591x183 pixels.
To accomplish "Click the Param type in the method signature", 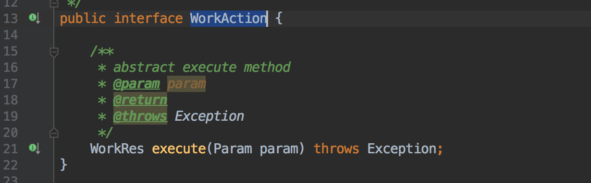I will (233, 149).
